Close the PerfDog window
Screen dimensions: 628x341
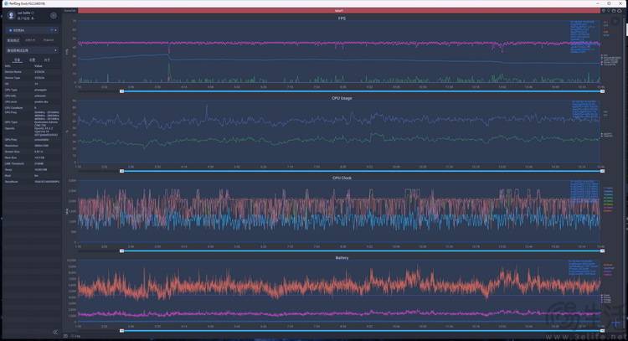point(620,3)
